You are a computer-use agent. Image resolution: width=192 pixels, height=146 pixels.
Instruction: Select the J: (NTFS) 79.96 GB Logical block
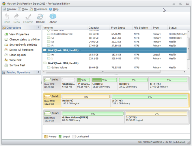pos(156,117)
